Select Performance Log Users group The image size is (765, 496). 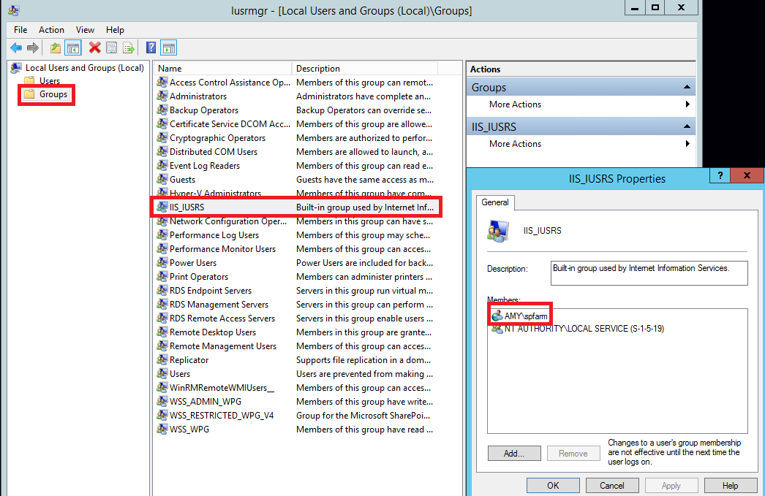coord(296,234)
